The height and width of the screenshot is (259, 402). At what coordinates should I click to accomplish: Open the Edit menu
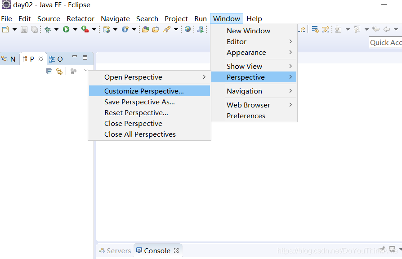pos(25,19)
